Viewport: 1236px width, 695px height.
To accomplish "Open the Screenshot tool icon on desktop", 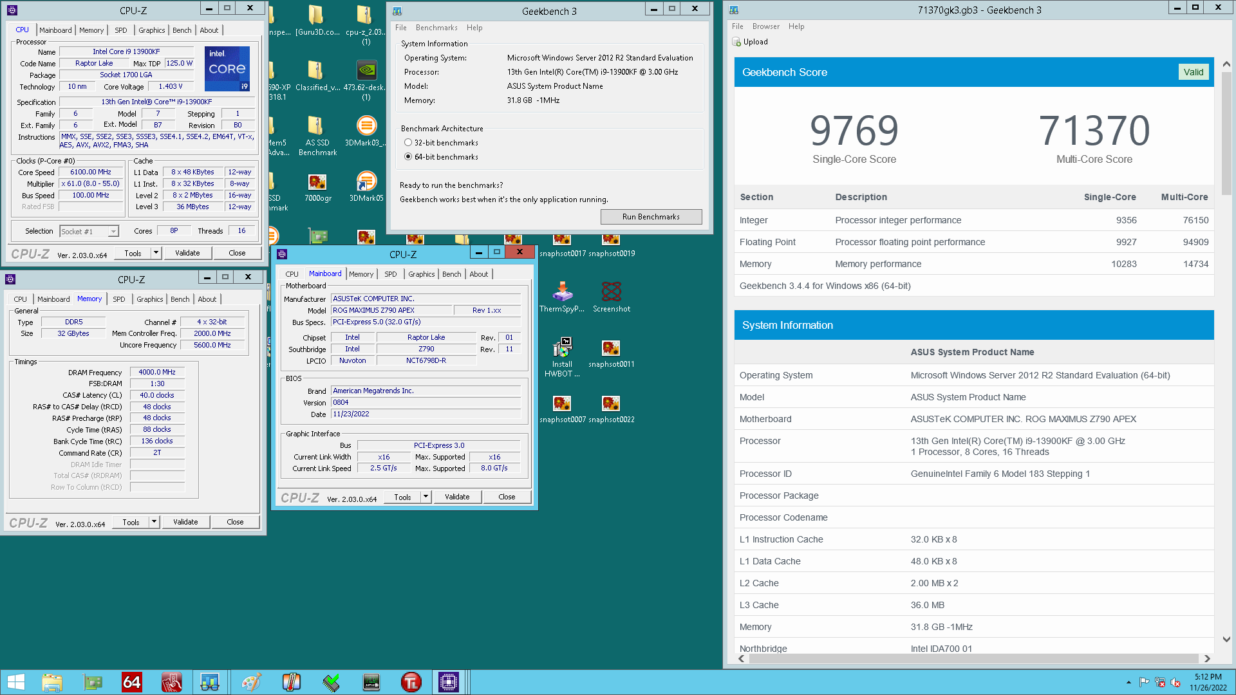I will click(x=611, y=297).
